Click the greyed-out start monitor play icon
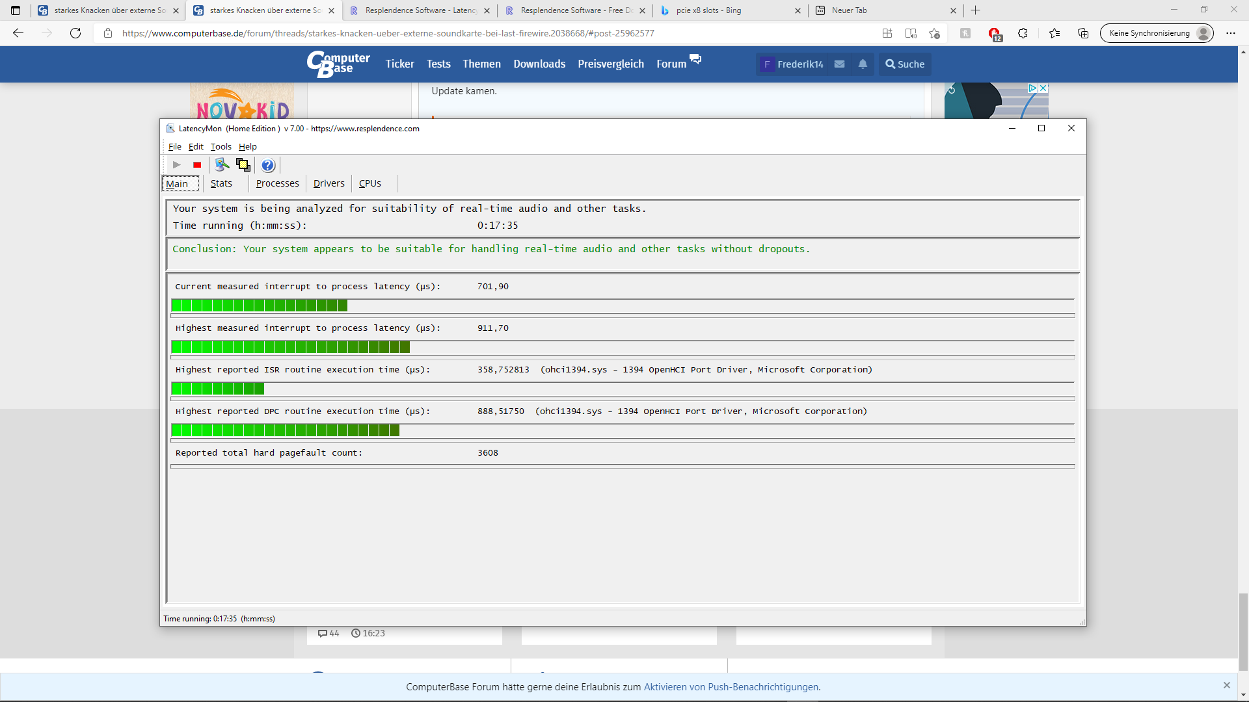Viewport: 1249px width, 702px height. click(x=176, y=165)
